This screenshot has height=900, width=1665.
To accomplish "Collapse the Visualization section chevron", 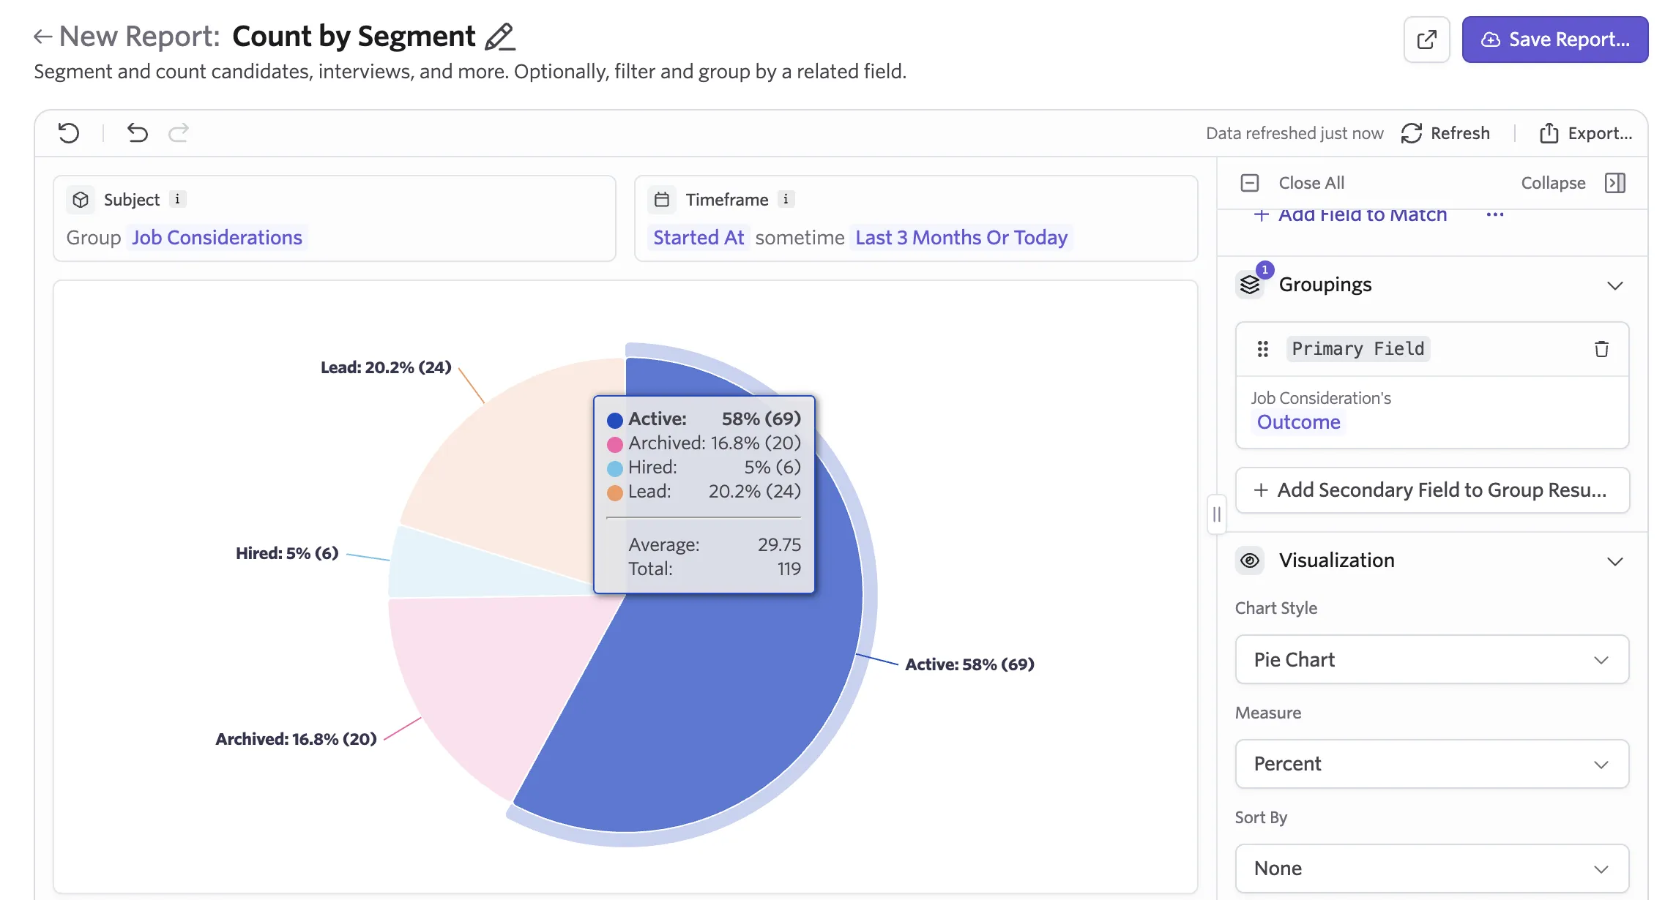I will click(1615, 561).
